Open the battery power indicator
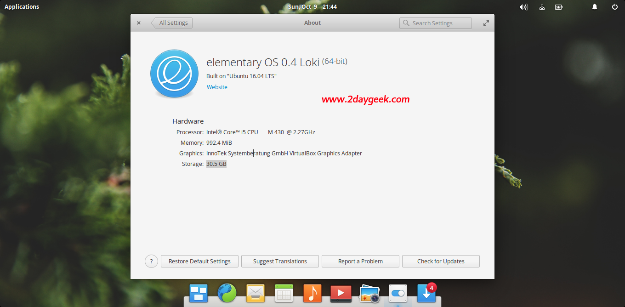This screenshot has width=625, height=307. click(x=559, y=7)
